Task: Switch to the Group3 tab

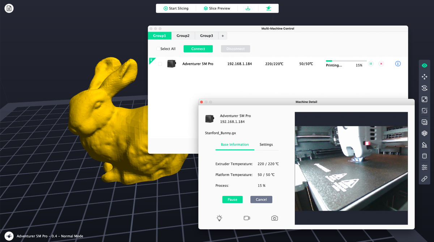Action: (x=207, y=36)
